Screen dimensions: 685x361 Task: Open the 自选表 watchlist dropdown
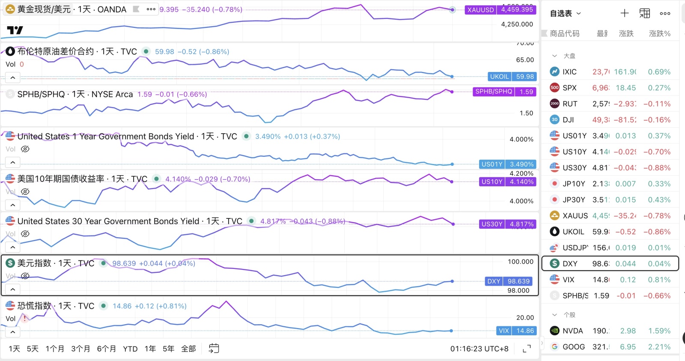(x=566, y=13)
